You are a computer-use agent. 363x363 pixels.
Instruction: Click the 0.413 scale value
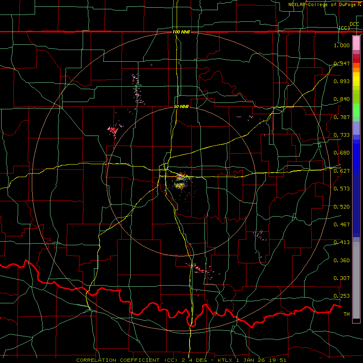(342, 242)
